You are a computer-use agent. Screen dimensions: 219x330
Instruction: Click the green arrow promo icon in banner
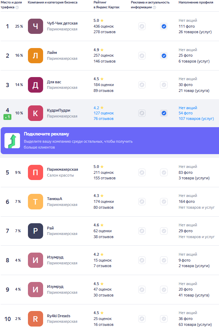pos(12,141)
